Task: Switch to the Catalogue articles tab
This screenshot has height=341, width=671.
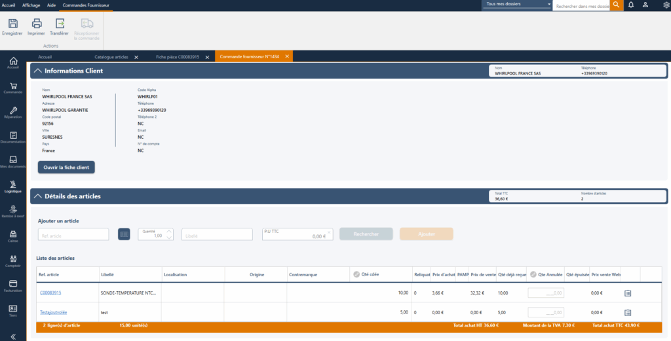Action: (x=111, y=57)
